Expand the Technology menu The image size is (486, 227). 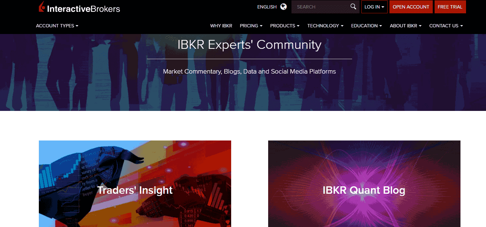coord(325,26)
